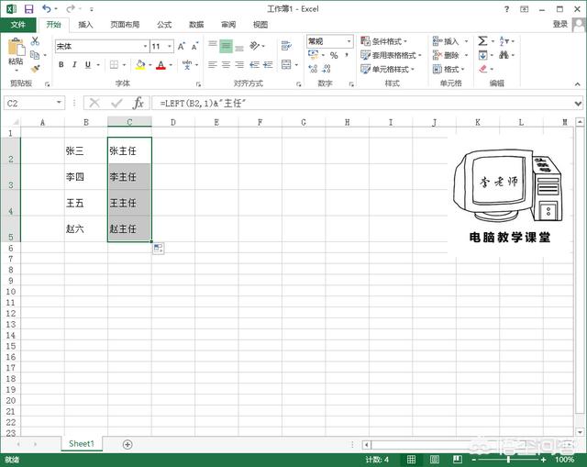Screen dimensions: 587x467
Task: Click the AutoSum sigma icon
Action: coord(482,41)
